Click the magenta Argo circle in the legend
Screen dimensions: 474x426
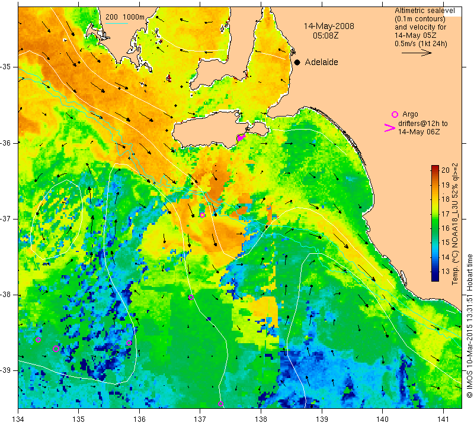[395, 114]
